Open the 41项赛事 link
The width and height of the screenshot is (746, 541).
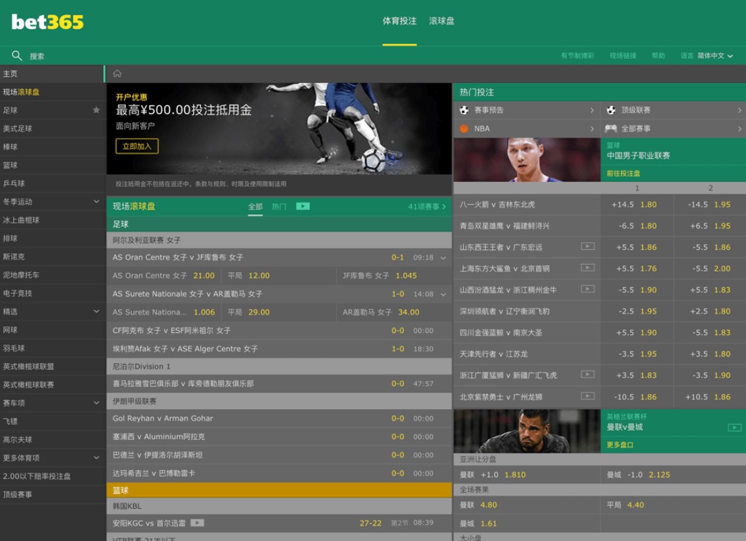tap(427, 207)
